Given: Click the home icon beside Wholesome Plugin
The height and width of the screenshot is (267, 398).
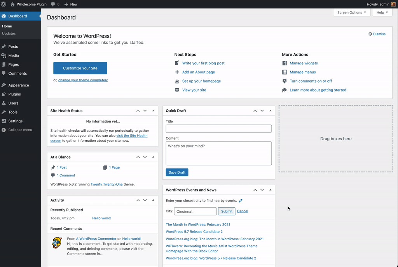Looking at the screenshot, I should pos(12,4).
